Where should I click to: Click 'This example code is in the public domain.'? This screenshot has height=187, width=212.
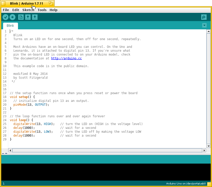point(51,66)
